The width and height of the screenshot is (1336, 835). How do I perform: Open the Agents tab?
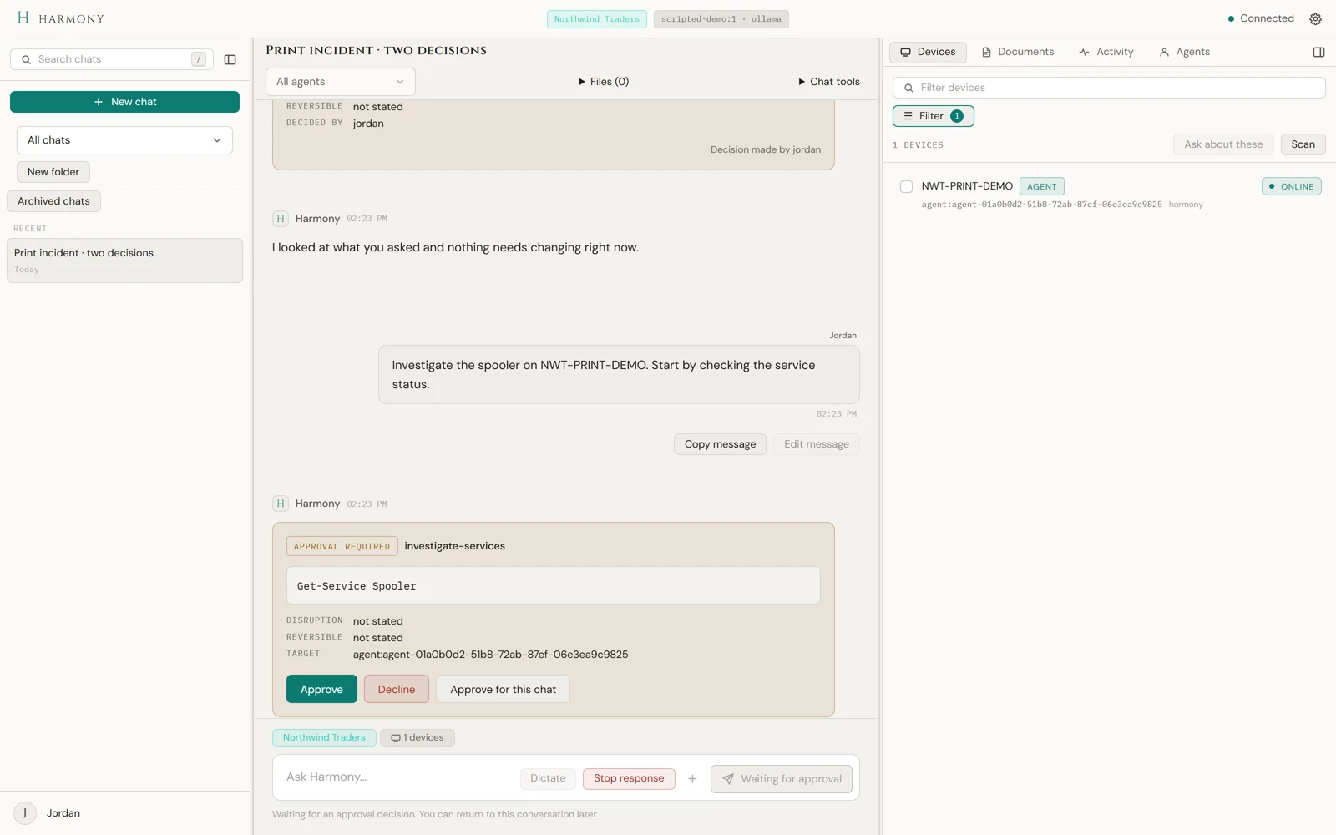[x=1184, y=52]
